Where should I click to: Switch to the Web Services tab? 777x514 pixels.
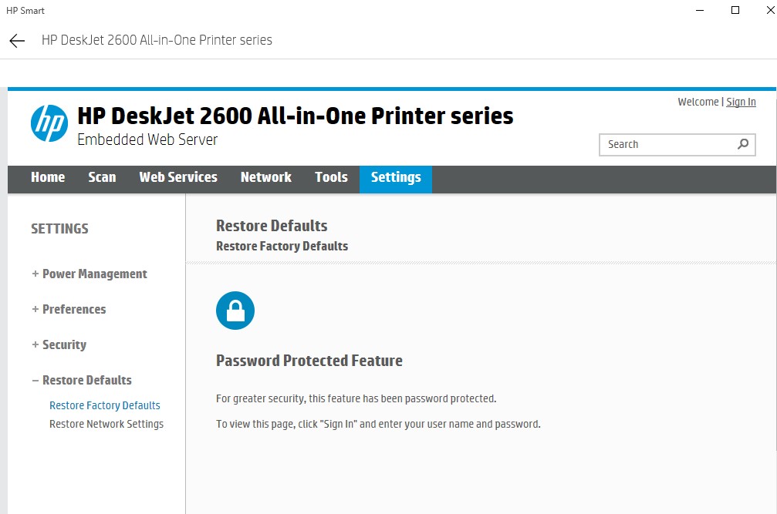(177, 179)
